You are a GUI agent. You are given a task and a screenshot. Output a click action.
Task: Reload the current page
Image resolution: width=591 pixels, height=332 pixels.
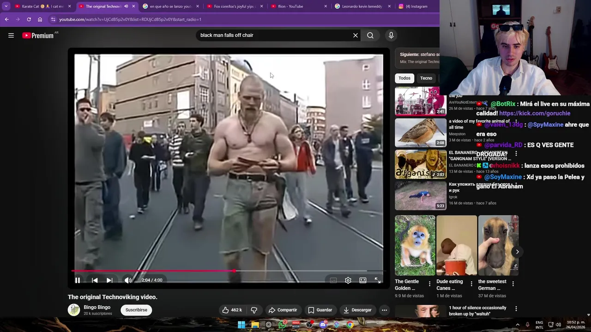click(29, 19)
